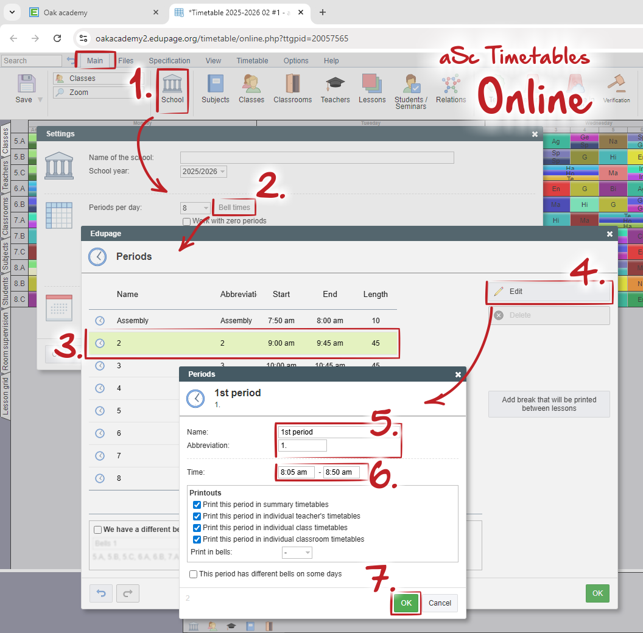Click the Bell times button
Viewport: 643px width, 633px height.
point(234,208)
